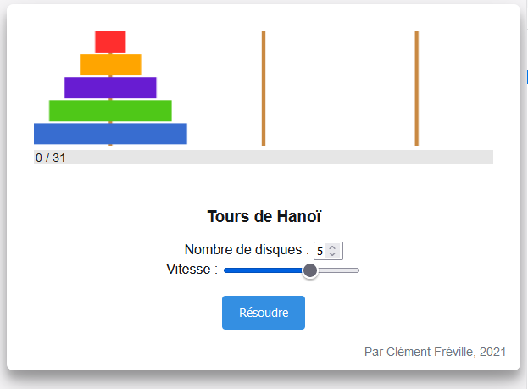
Task: Click the rightmost empty peg
Action: [x=417, y=88]
